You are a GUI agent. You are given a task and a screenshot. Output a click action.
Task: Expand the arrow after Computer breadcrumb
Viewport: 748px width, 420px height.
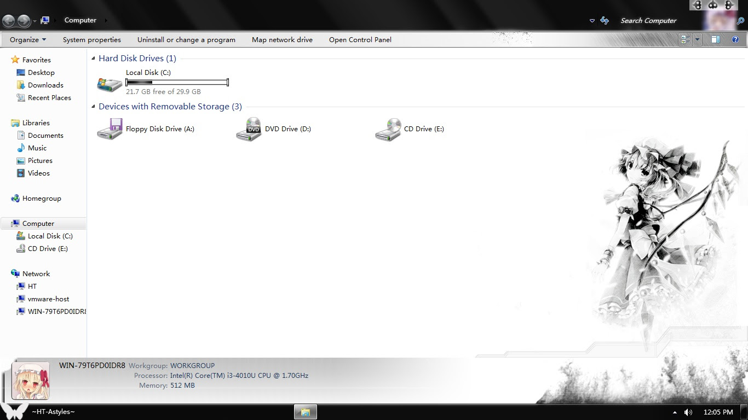click(x=105, y=21)
